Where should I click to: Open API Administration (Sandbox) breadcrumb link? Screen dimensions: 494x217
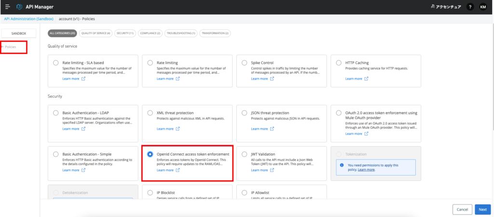point(29,18)
